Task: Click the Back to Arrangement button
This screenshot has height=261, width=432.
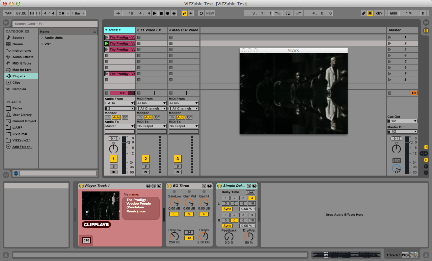Action: tap(414, 93)
